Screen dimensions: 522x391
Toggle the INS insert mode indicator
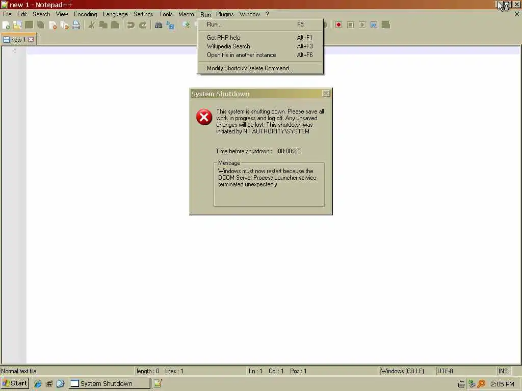point(503,371)
